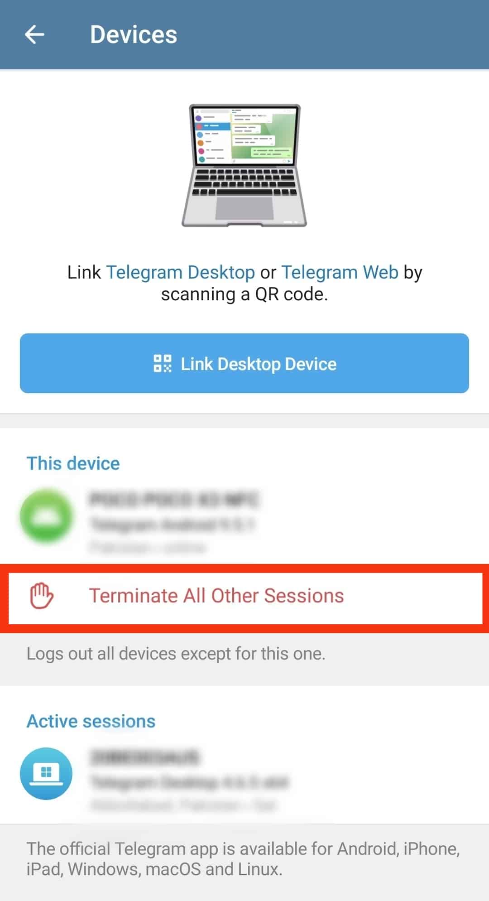Click the QR code icon on Link button
Image resolution: width=489 pixels, height=901 pixels.
coord(163,363)
